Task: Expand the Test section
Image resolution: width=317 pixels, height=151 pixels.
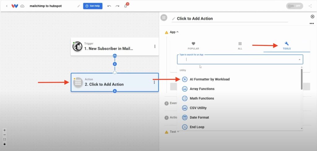Action: click(178, 131)
